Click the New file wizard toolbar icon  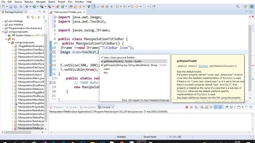[3, 7]
